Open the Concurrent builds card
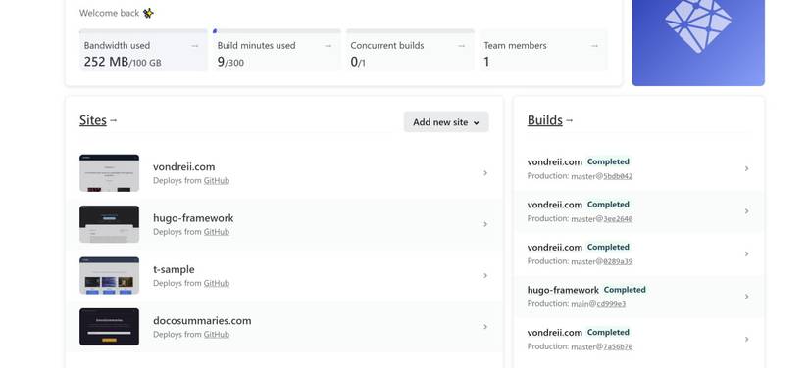This screenshot has width=809, height=368. [410, 51]
